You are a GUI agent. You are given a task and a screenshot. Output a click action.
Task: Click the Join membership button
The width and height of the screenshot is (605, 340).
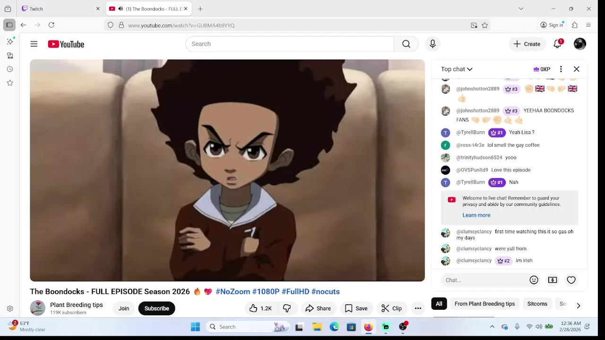coord(124,308)
